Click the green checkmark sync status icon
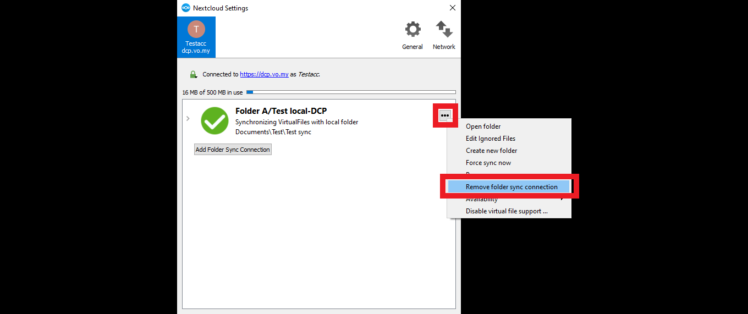Screen dimensions: 748x314 pyautogui.click(x=215, y=120)
